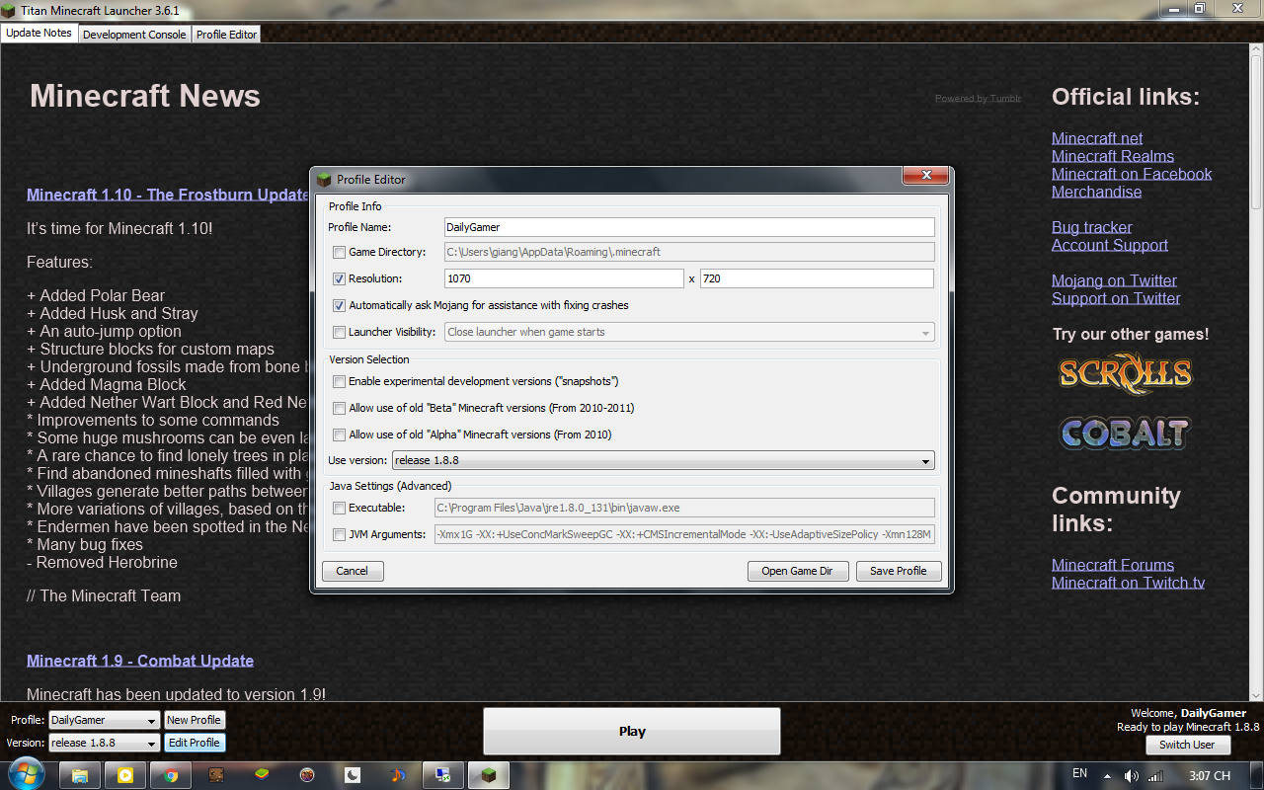This screenshot has height=790, width=1264.
Task: Click the resolution width field showing 1070
Action: click(564, 278)
